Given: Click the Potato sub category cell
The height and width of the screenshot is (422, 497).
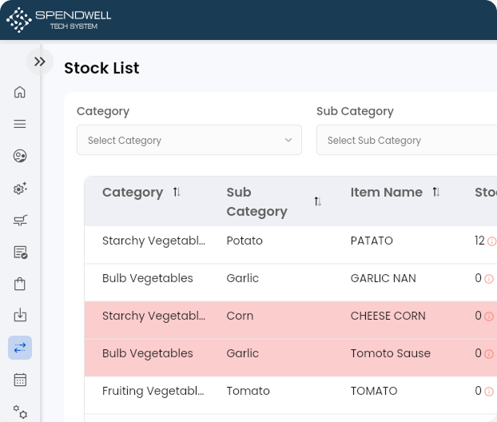Looking at the screenshot, I should [x=245, y=241].
